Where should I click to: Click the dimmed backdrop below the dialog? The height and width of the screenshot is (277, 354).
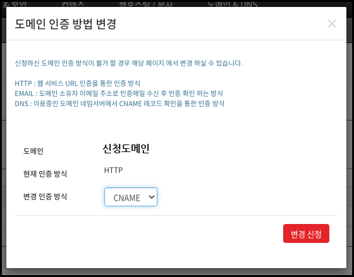click(x=177, y=273)
